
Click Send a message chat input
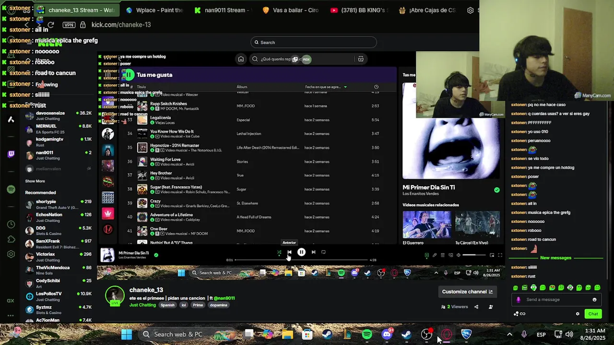(x=556, y=299)
